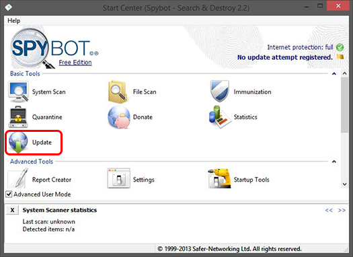Screen dimensions: 353x257
Task: Open the Help menu
Action: point(13,21)
